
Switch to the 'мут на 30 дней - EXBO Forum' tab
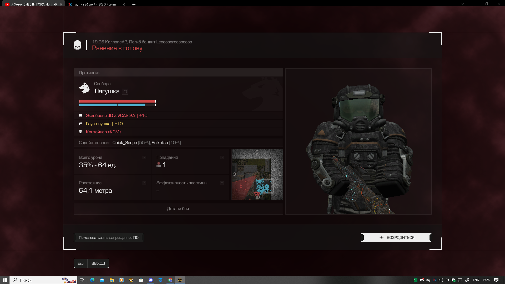(x=95, y=4)
